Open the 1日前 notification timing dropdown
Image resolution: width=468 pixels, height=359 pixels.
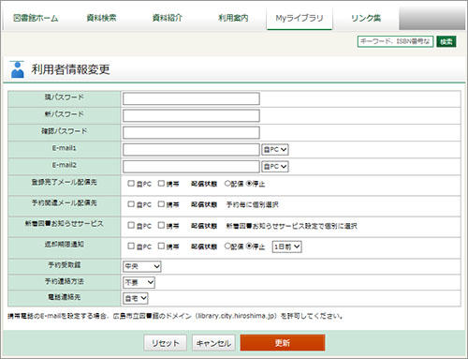[287, 247]
